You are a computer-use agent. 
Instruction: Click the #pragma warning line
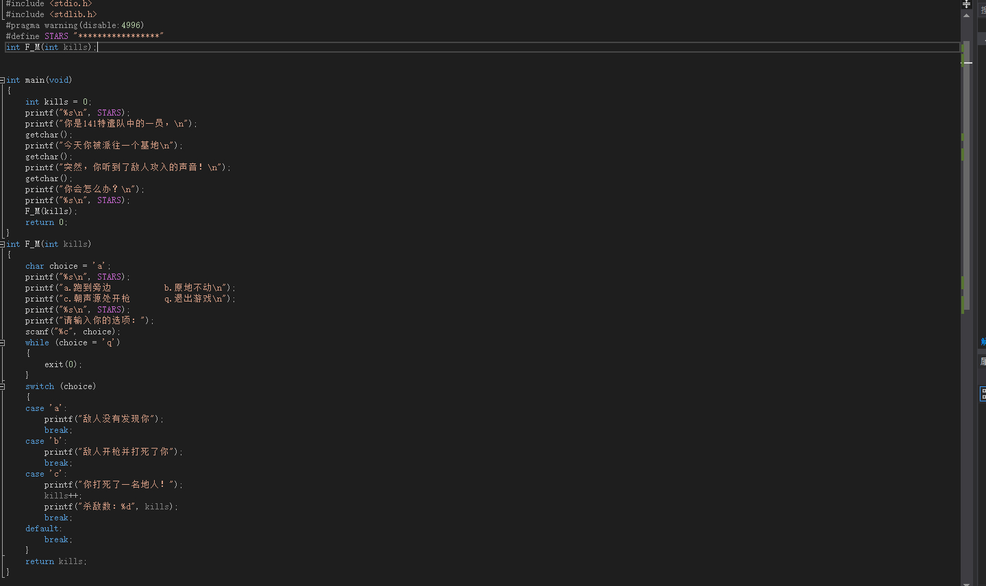coord(75,25)
